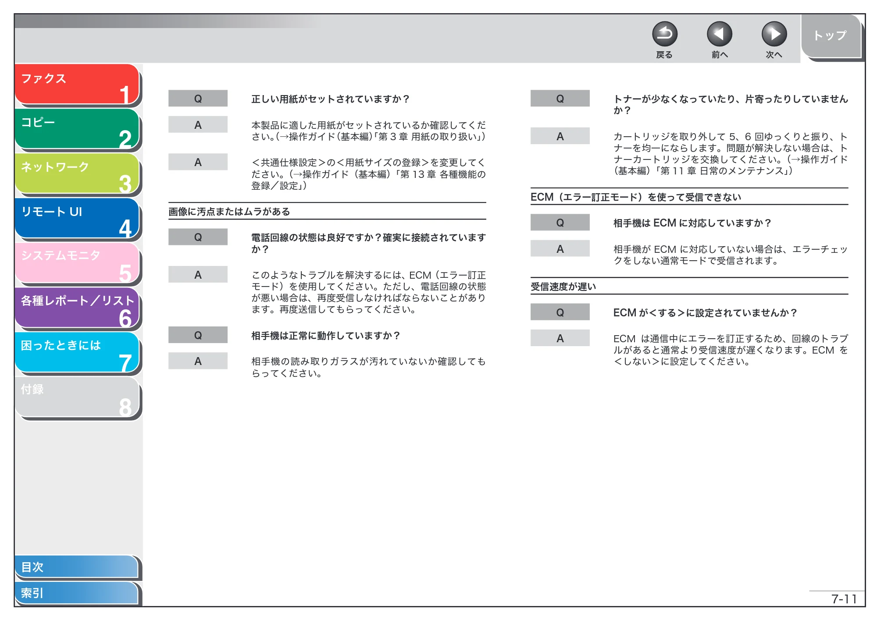Viewport: 877px width, 620px height.
Task: Click question 正しい用紙がセットされていますか？
Action: pos(330,99)
